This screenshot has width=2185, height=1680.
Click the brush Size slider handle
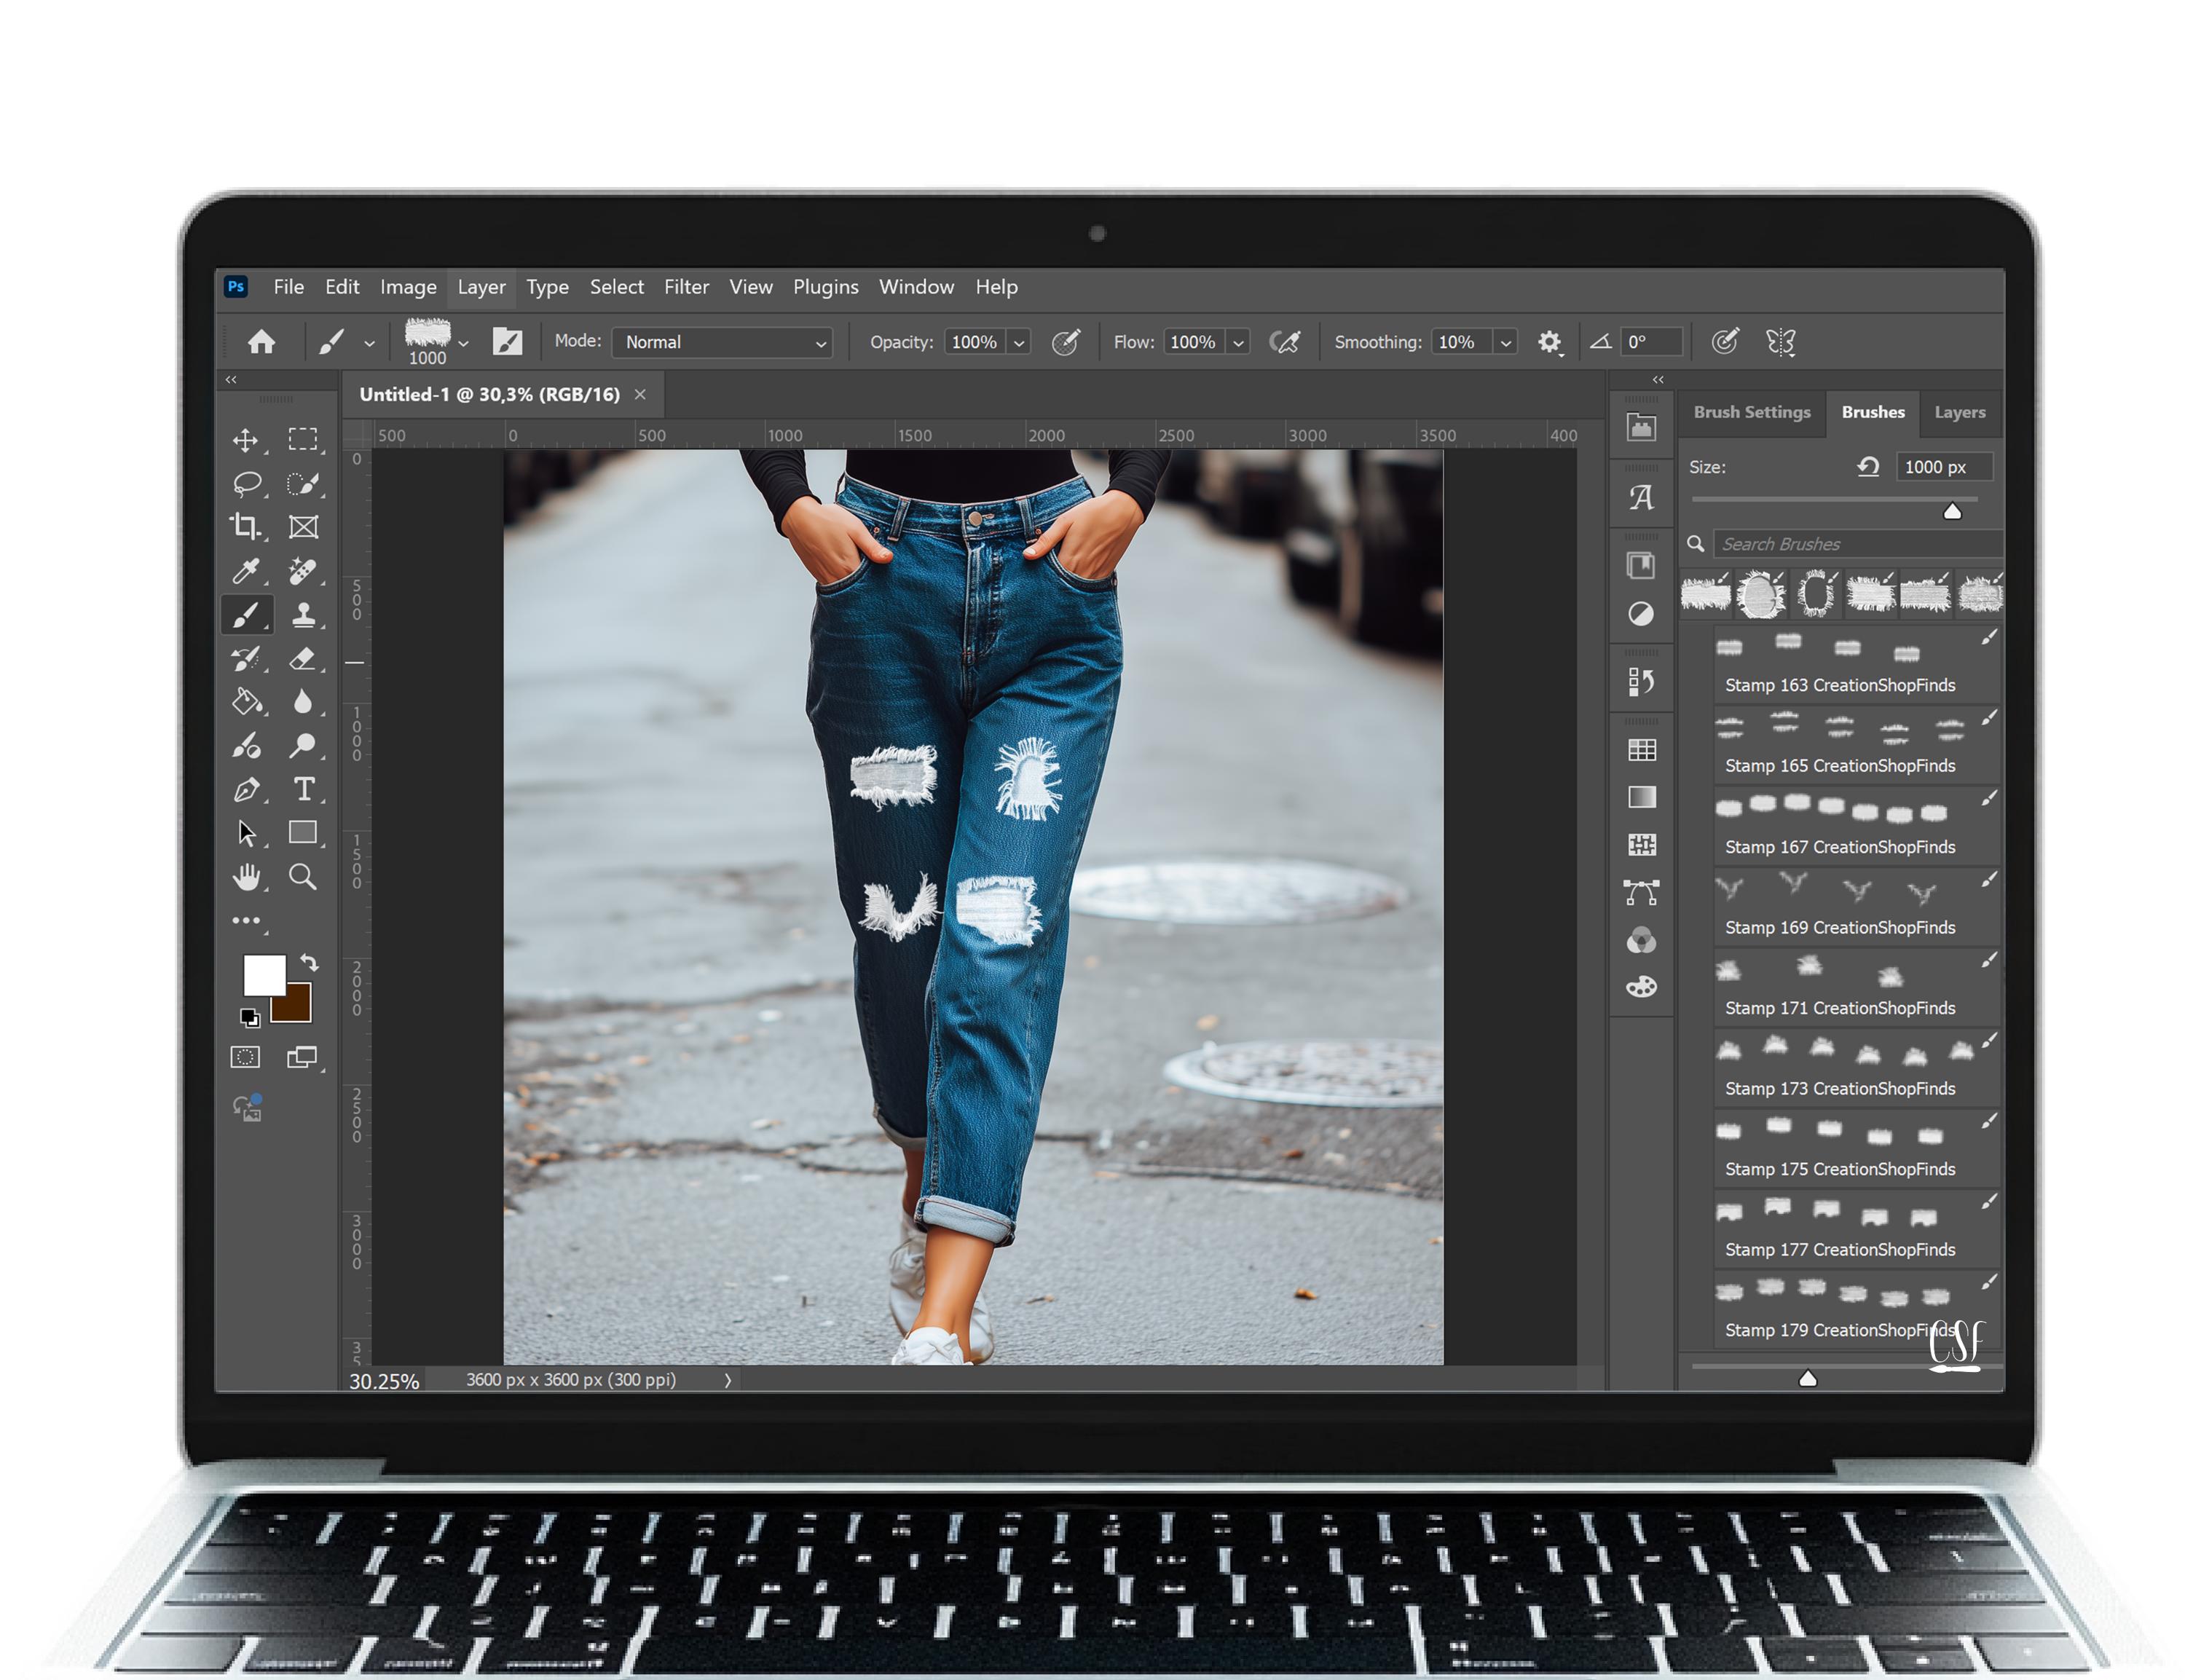point(1951,512)
